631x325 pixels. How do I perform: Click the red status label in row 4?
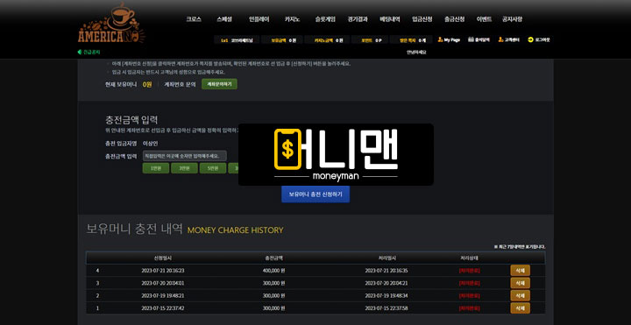(x=469, y=271)
